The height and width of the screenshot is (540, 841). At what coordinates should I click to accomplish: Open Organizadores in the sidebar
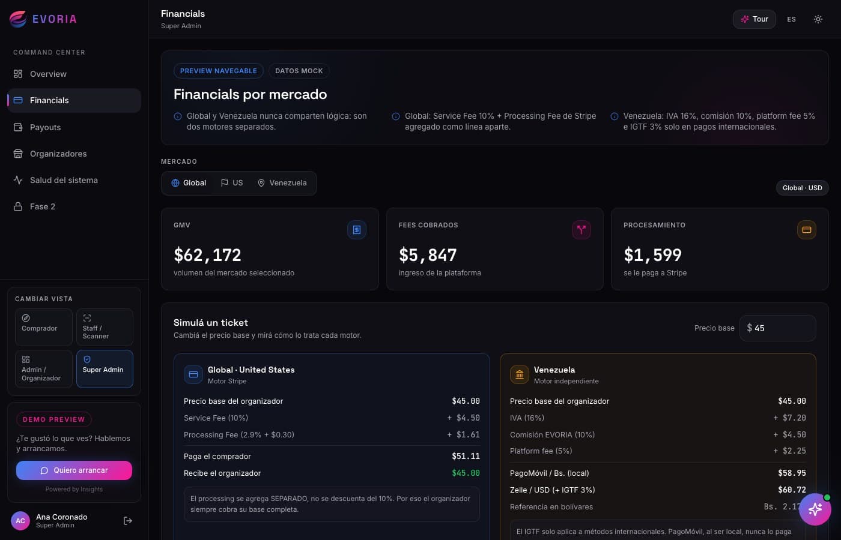tap(74, 154)
